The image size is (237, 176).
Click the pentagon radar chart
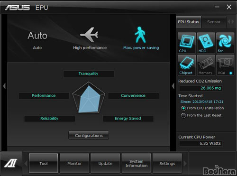coord(89,97)
